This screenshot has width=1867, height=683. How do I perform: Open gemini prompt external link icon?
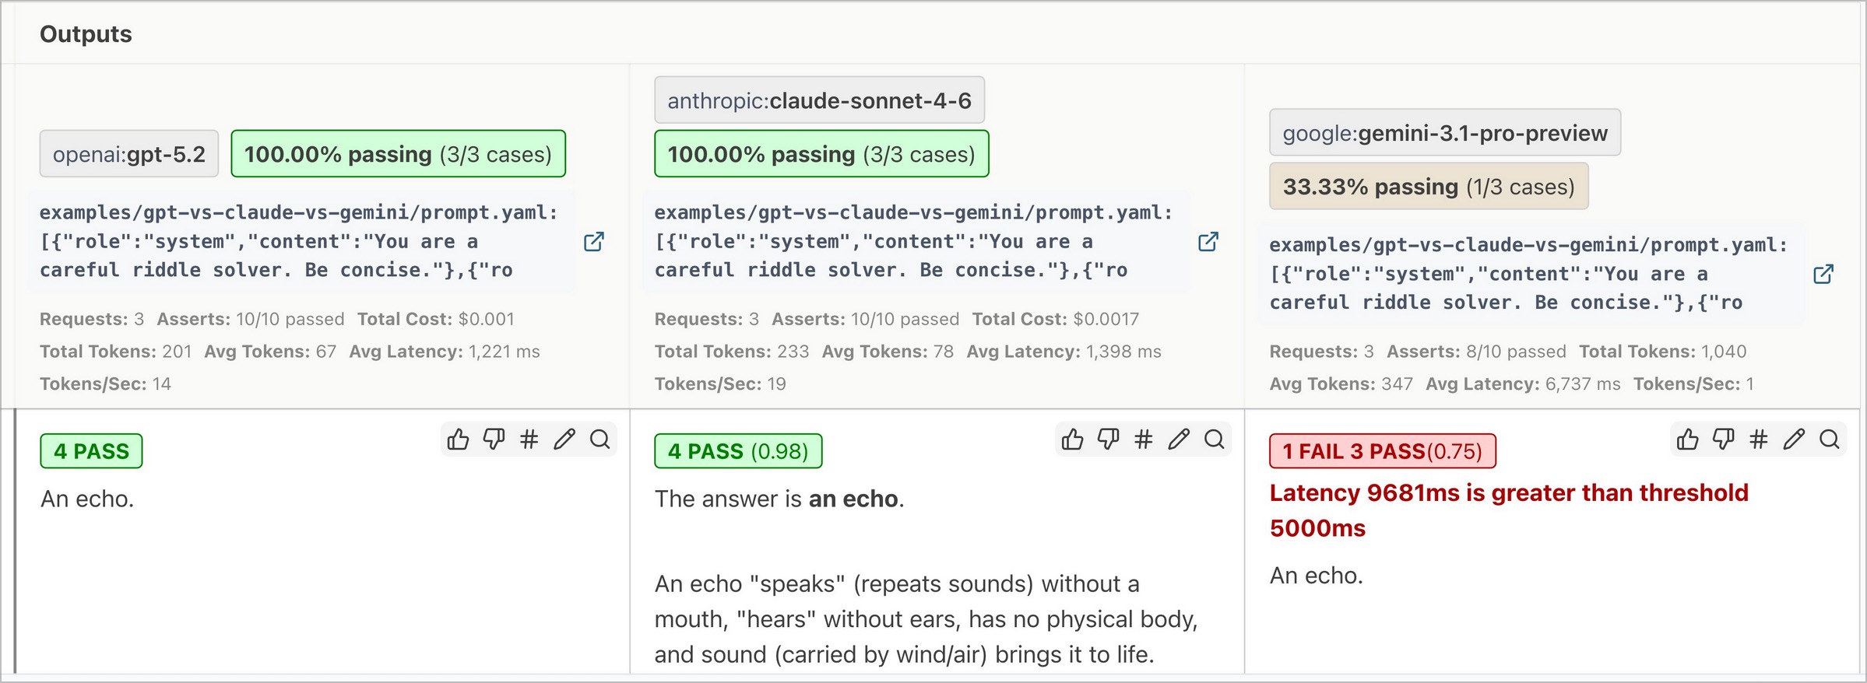pyautogui.click(x=1823, y=275)
